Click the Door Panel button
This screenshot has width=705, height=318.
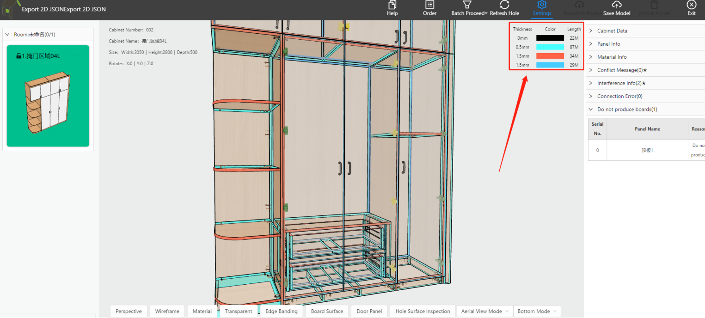point(369,311)
